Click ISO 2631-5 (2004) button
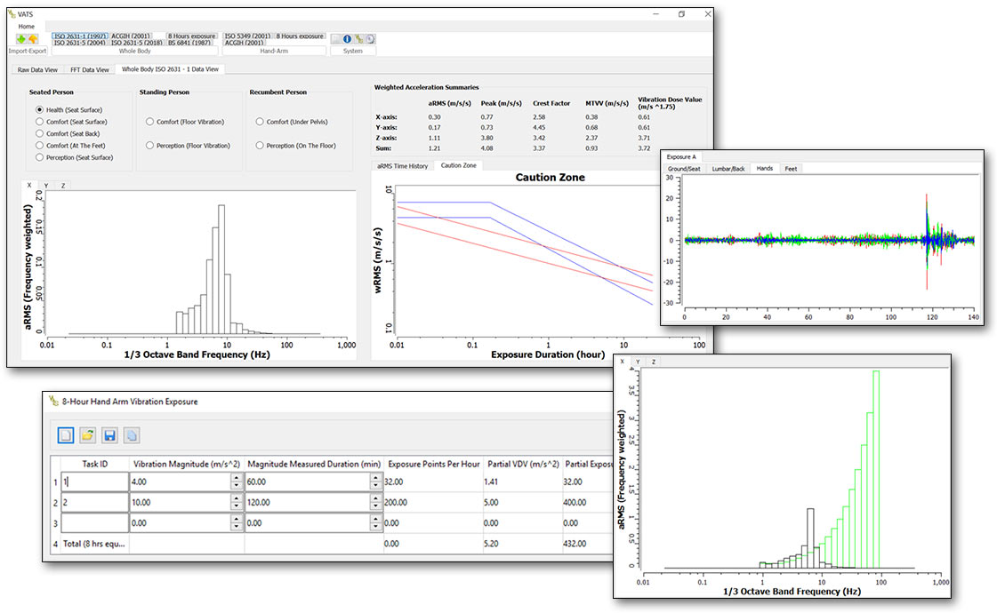997x613 pixels. click(80, 43)
